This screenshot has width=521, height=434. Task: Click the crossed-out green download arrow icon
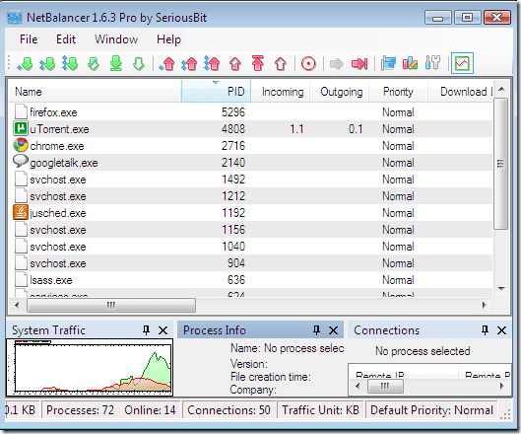[93, 63]
